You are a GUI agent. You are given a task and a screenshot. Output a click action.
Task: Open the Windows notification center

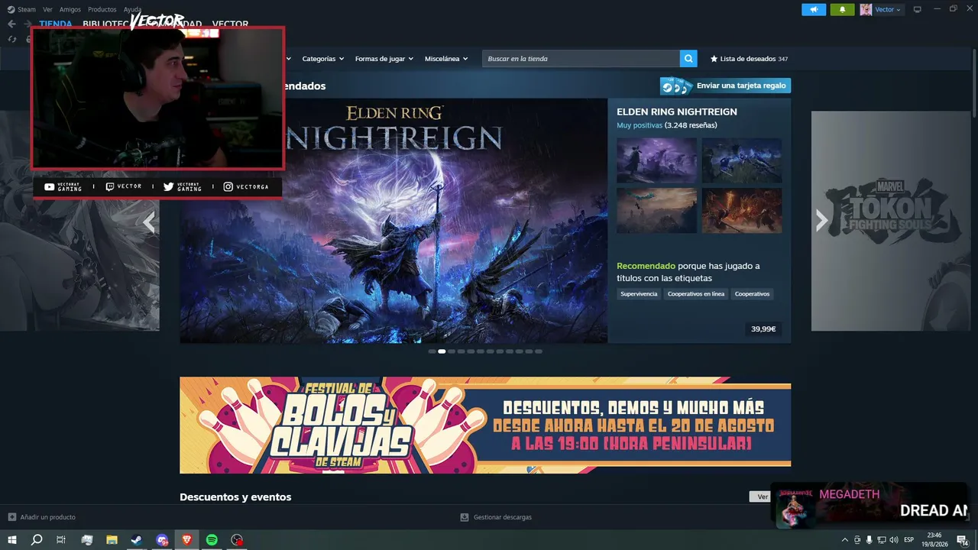(963, 540)
